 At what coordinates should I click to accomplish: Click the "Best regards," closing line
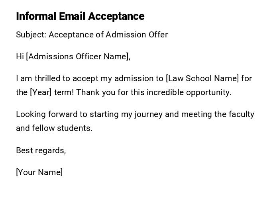click(41, 150)
